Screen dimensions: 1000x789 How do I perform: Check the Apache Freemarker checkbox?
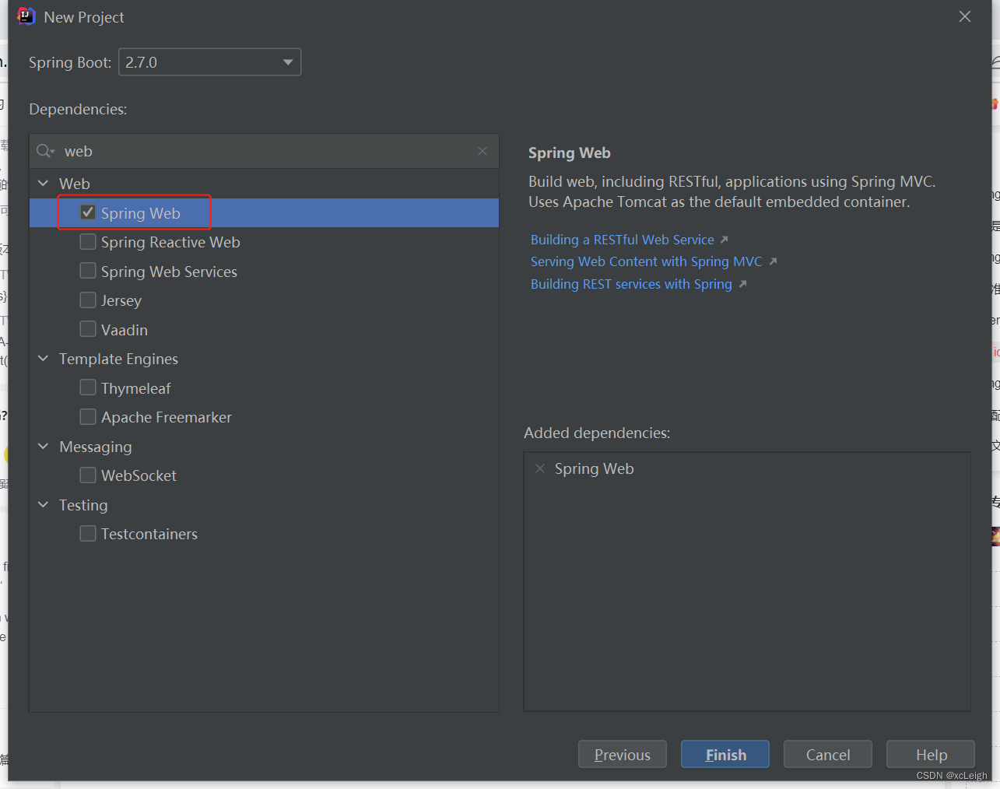(x=88, y=416)
